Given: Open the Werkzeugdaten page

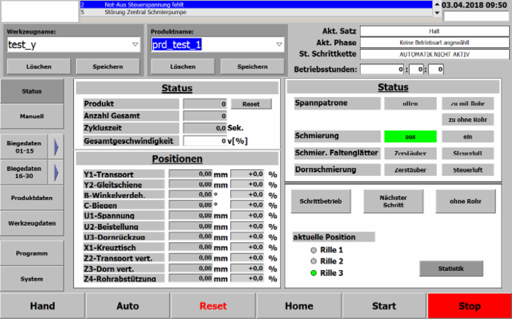Looking at the screenshot, I should point(31,223).
